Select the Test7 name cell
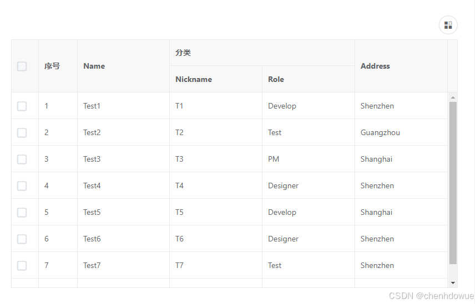Image resolution: width=476 pixels, height=304 pixels. coord(123,265)
